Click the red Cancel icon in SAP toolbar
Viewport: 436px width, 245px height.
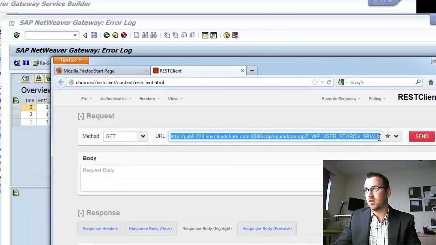coord(124,35)
